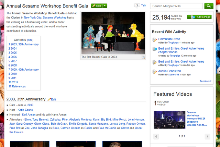This screenshot has width=220, height=147.
Task: Open the Carmen Osbahr link
Action: tap(70, 128)
